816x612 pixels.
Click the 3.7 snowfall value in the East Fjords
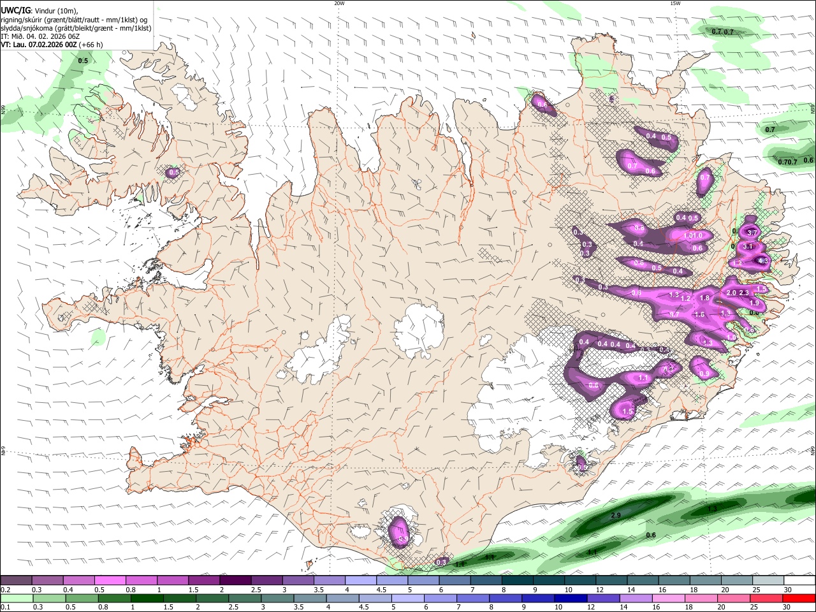pos(752,233)
